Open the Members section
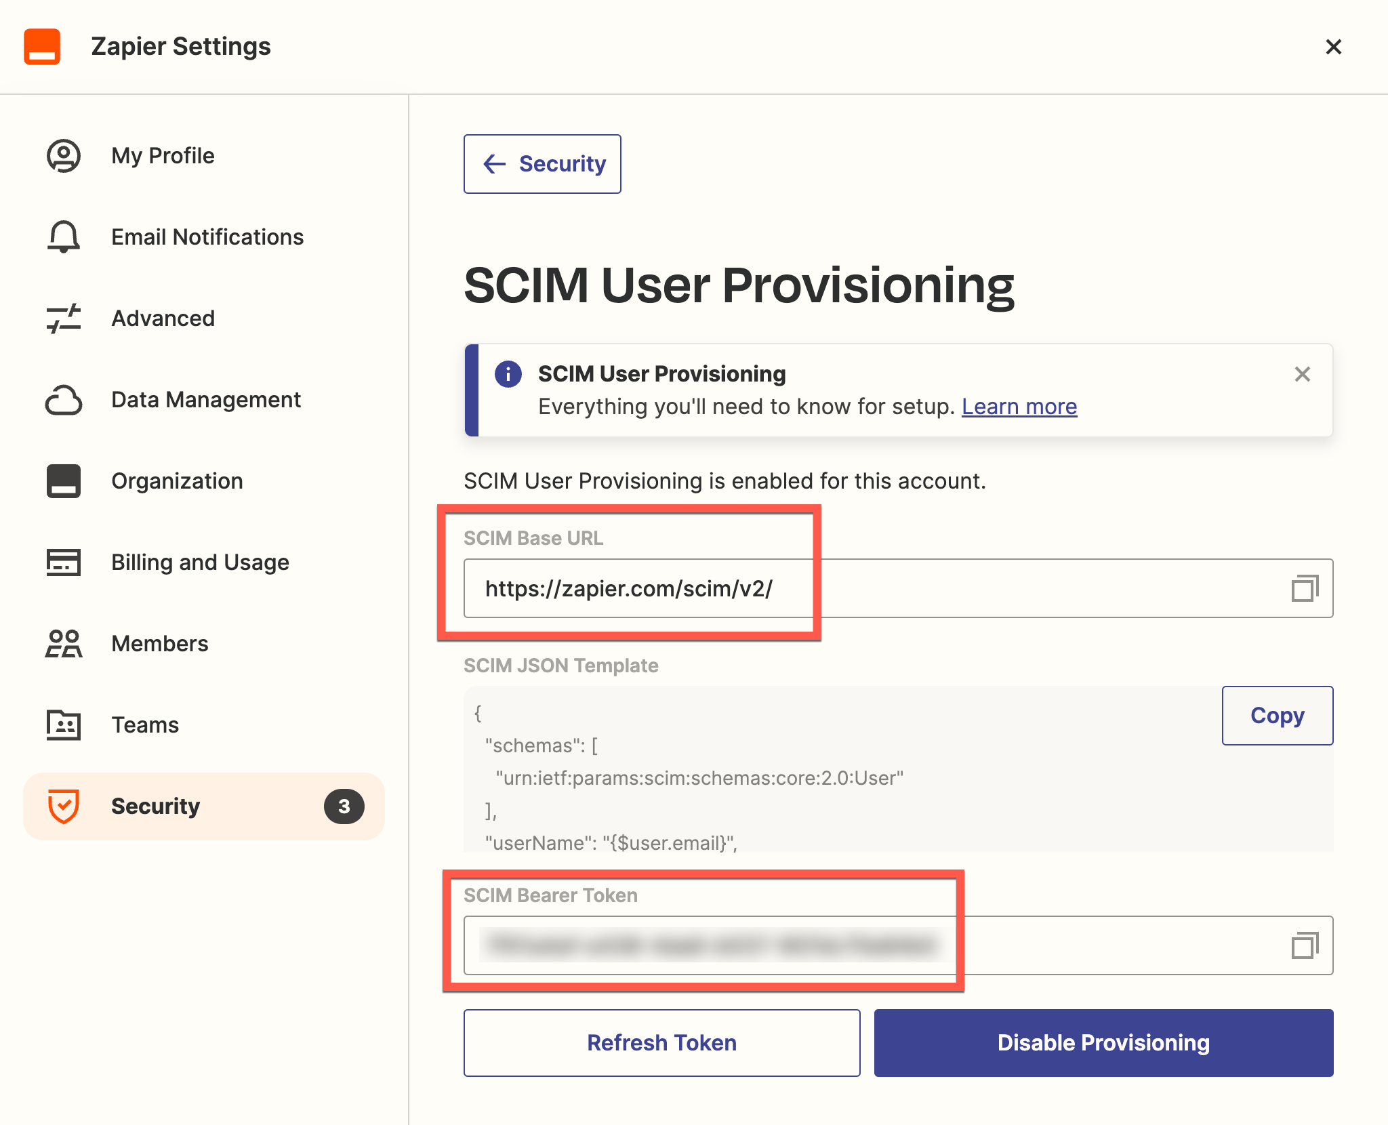The width and height of the screenshot is (1388, 1125). click(160, 644)
